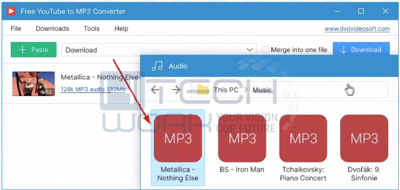Go back with the left arrow
The width and height of the screenshot is (400, 190).
point(155,90)
